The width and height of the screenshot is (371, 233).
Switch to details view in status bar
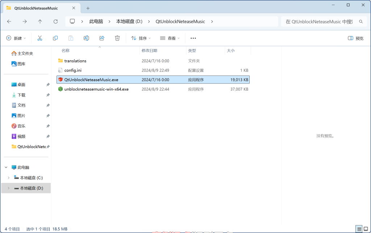pos(359,229)
